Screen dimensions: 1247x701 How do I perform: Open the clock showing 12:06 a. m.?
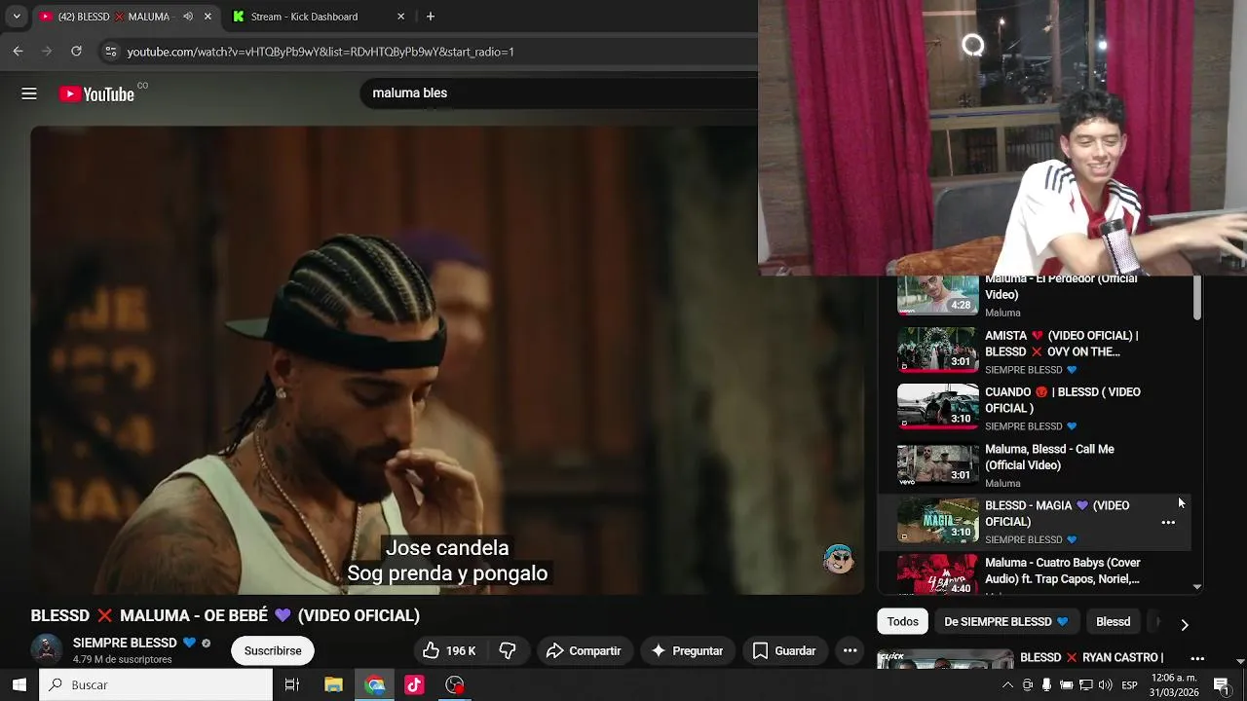pos(1174,685)
